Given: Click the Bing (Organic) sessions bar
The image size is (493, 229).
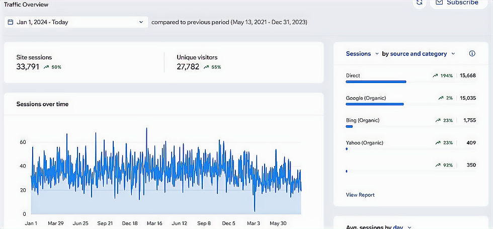Looking at the screenshot, I should (x=349, y=126).
